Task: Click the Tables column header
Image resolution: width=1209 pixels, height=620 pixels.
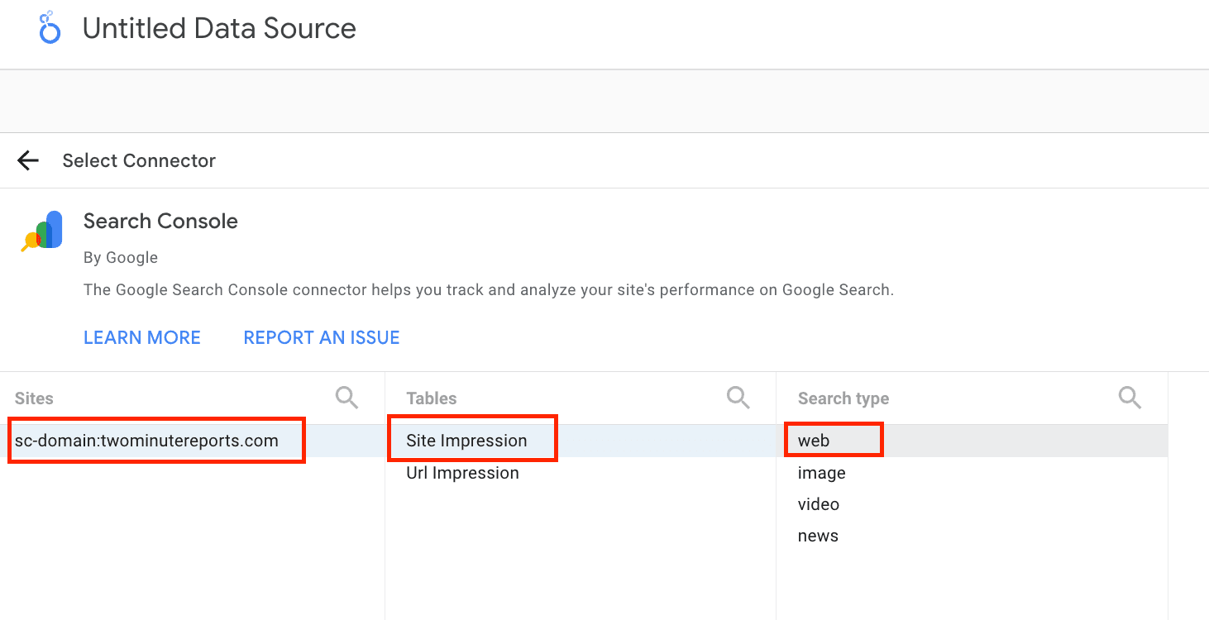Action: click(x=432, y=398)
